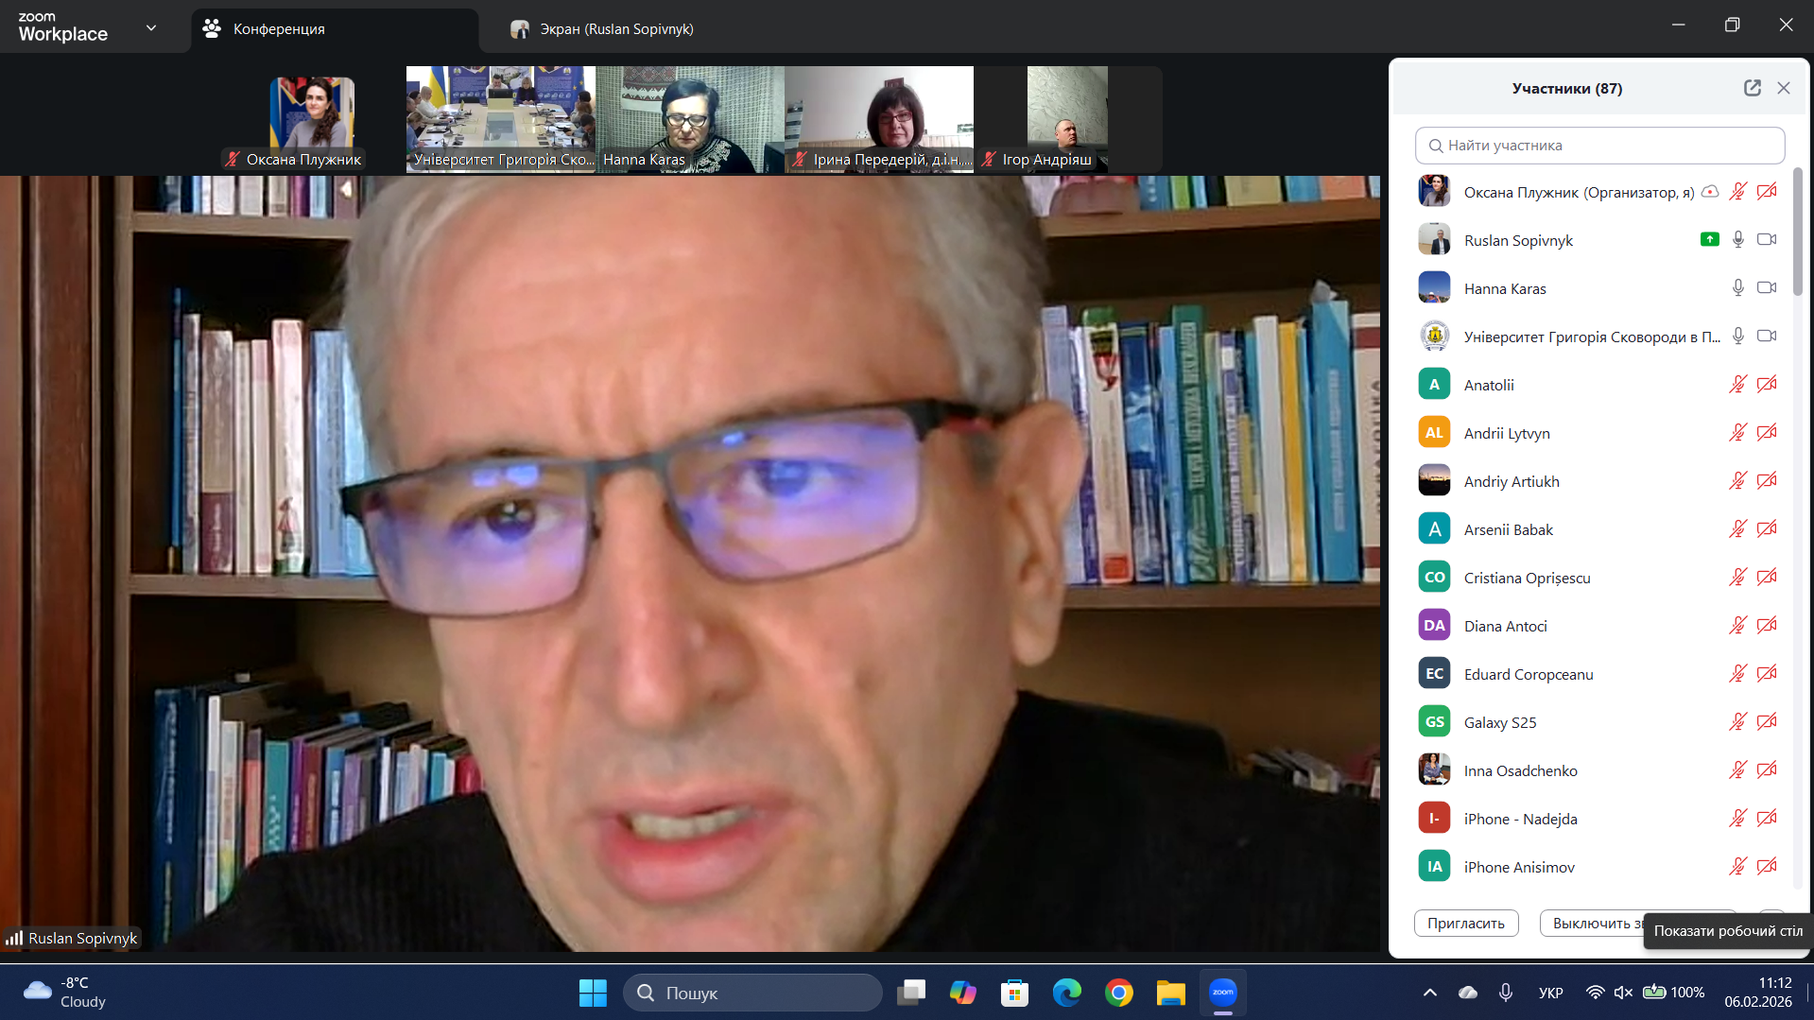
Task: Click muted mic icon for Andrii Lytvyn
Action: pos(1737,433)
